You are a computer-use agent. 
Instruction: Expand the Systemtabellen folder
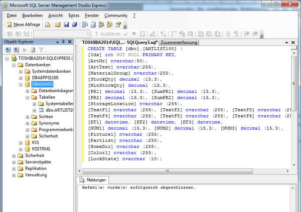[x=34, y=104]
